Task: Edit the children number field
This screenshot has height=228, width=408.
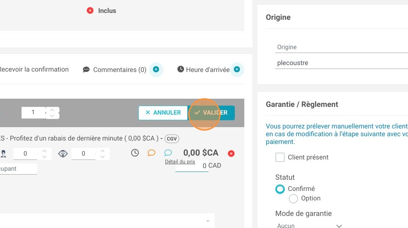Action: (x=83, y=153)
